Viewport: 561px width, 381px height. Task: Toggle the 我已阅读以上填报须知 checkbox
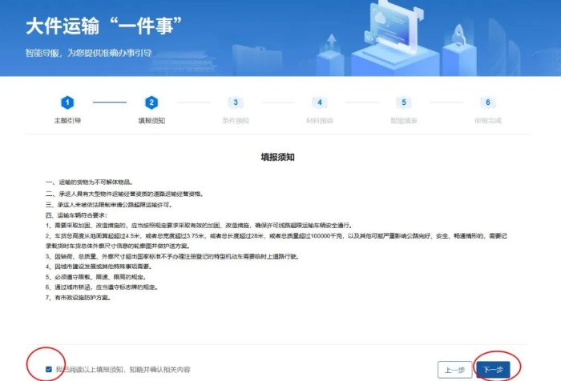click(49, 369)
